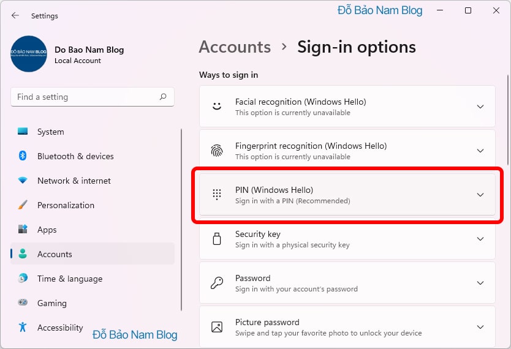Click the Gaming controller icon
This screenshot has width=511, height=349.
tap(23, 302)
